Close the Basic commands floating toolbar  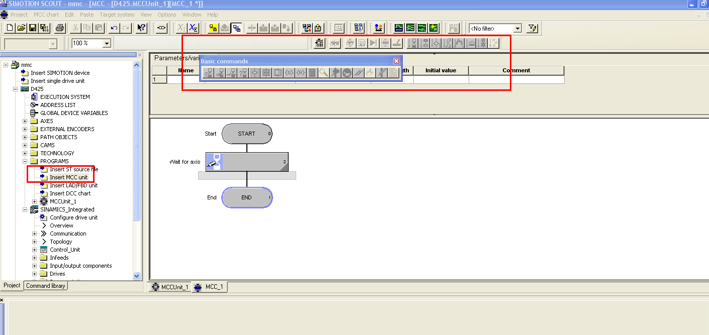tap(396, 61)
